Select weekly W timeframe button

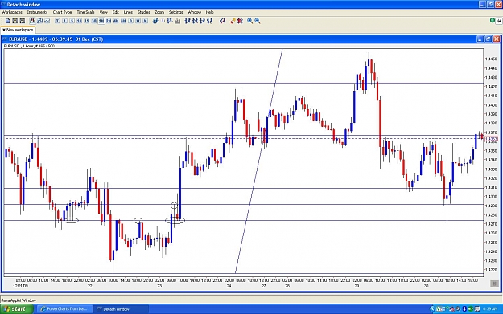click(138, 21)
